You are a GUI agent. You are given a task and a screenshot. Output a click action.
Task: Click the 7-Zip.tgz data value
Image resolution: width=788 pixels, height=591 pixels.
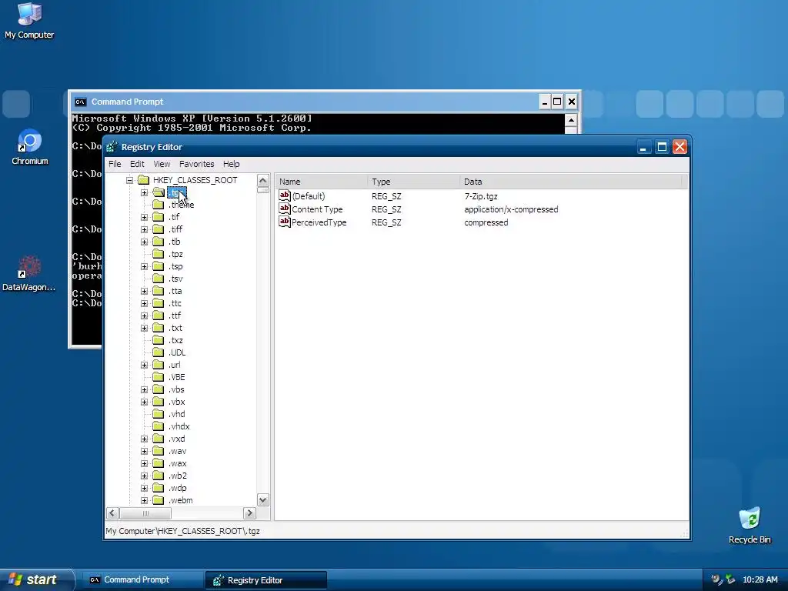point(481,196)
